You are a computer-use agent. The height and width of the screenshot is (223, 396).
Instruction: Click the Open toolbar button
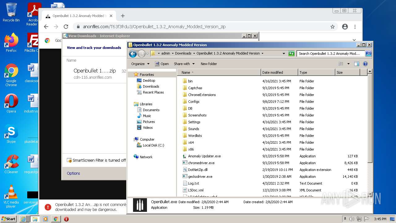pos(162,64)
